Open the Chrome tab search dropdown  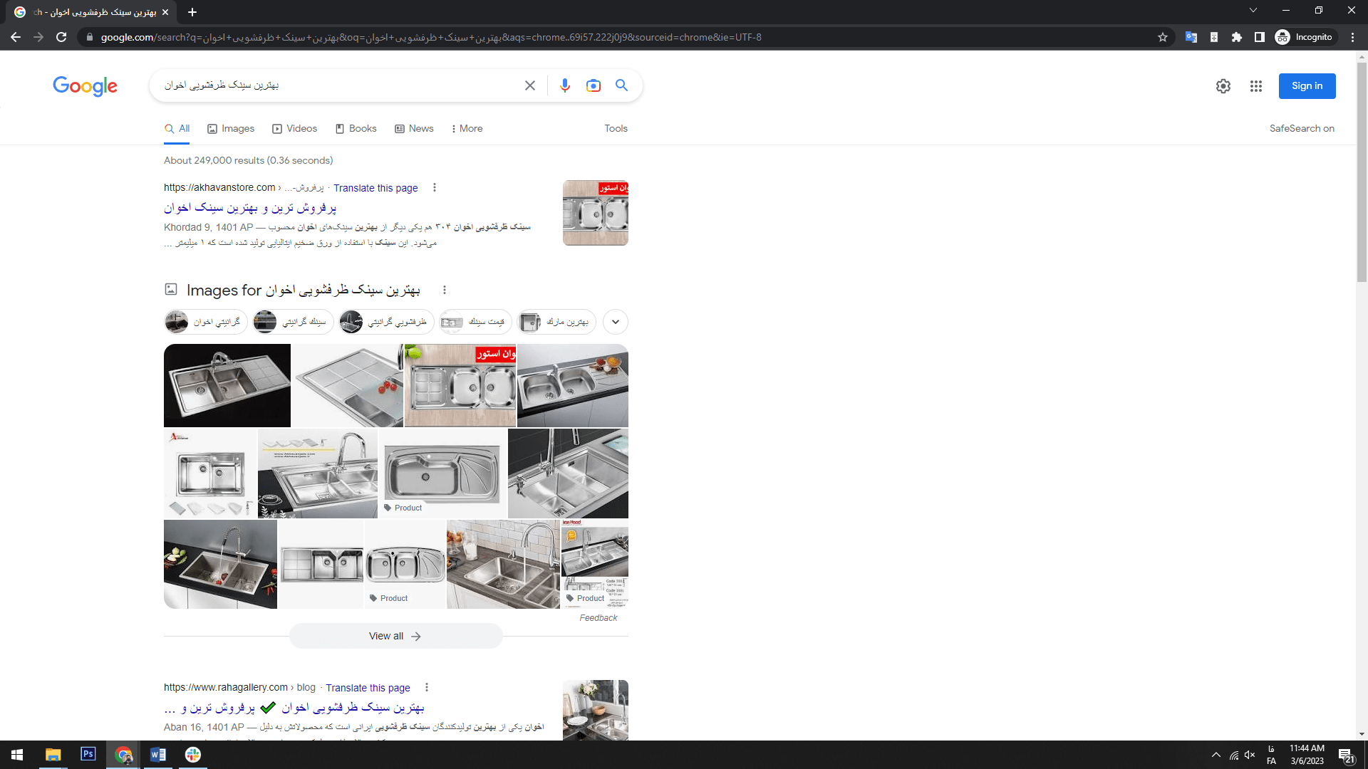click(1253, 10)
